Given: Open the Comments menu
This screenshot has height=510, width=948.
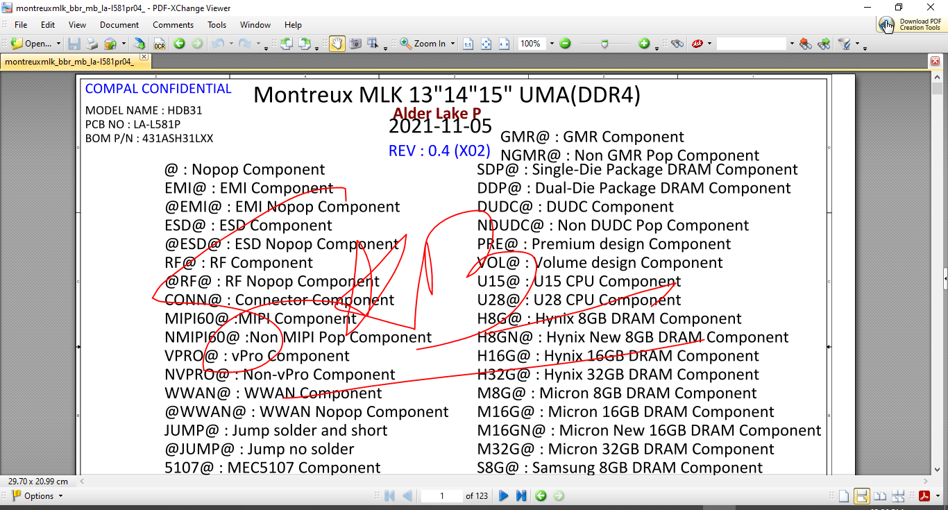Looking at the screenshot, I should pyautogui.click(x=173, y=25).
